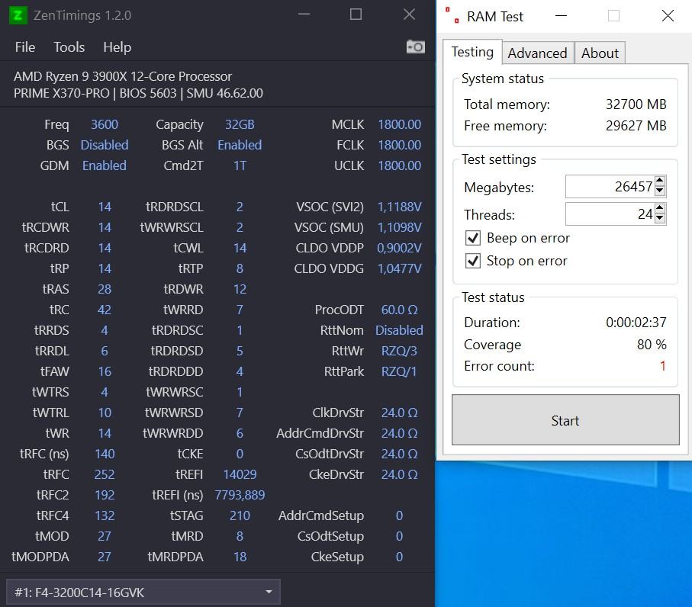Click the tSTAG value 210

click(x=240, y=515)
